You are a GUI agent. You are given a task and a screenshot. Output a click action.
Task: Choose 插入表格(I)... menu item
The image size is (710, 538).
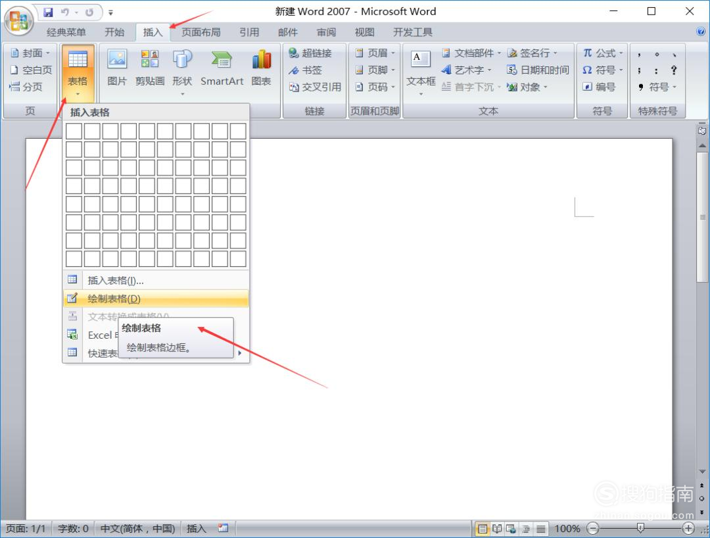click(156, 280)
